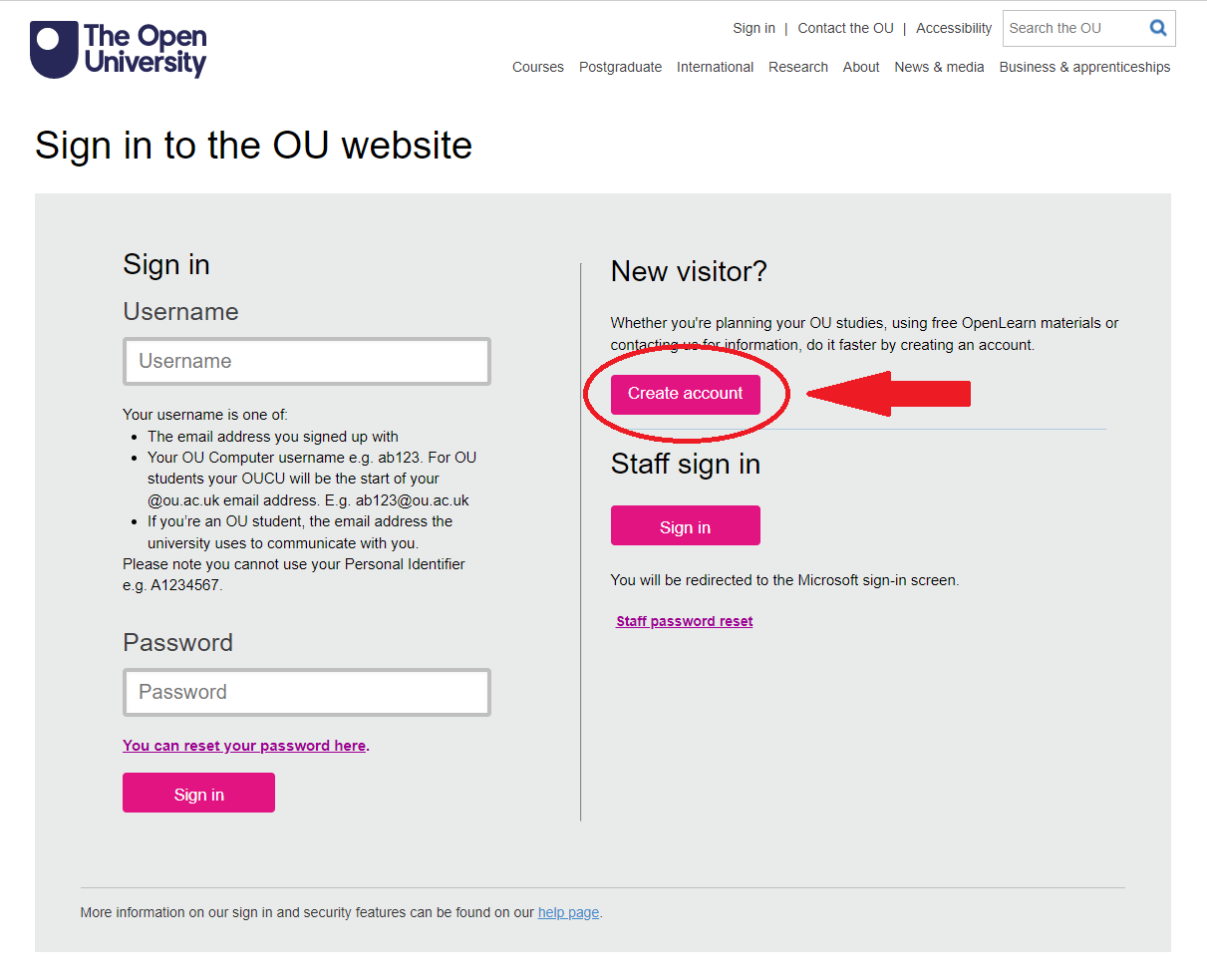Visit Business & apprenticeships

coord(1084,67)
